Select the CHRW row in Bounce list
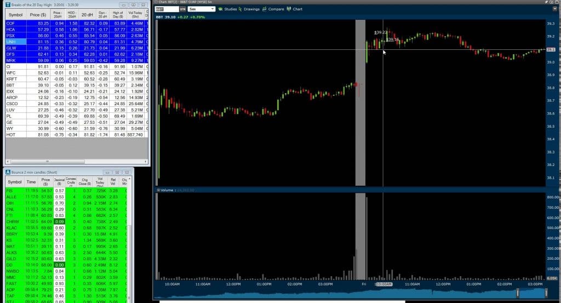Viewport: 561px width, 303px height. (66, 222)
